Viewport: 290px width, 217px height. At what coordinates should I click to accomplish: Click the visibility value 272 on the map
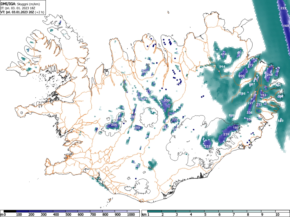click(x=251, y=65)
